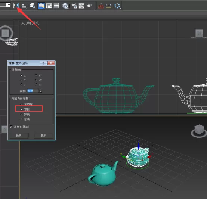Open Rendered Frame Window icon
The image size is (207, 199).
click(x=81, y=6)
